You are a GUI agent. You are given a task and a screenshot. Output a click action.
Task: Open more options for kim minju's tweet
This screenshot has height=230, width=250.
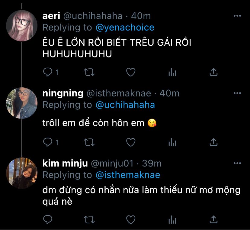(x=238, y=164)
